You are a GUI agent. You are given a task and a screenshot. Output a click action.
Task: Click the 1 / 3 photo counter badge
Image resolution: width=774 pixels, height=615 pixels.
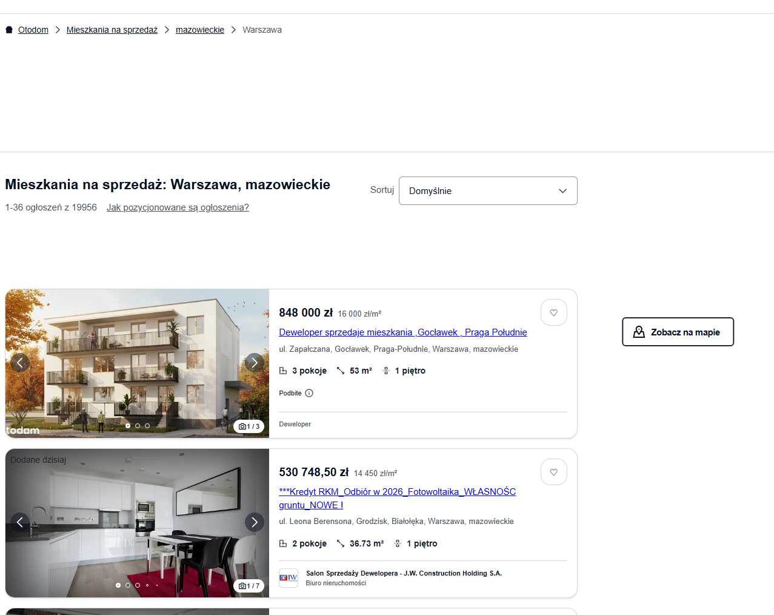[x=249, y=426]
